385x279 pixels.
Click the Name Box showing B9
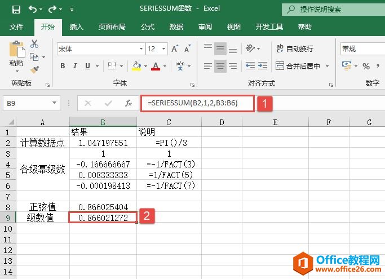coord(32,103)
